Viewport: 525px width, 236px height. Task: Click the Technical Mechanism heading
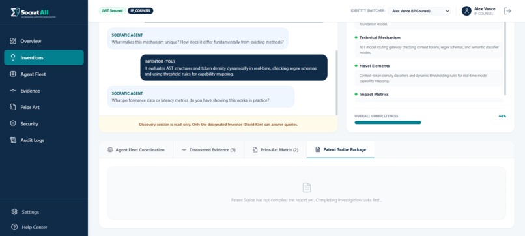pos(380,38)
